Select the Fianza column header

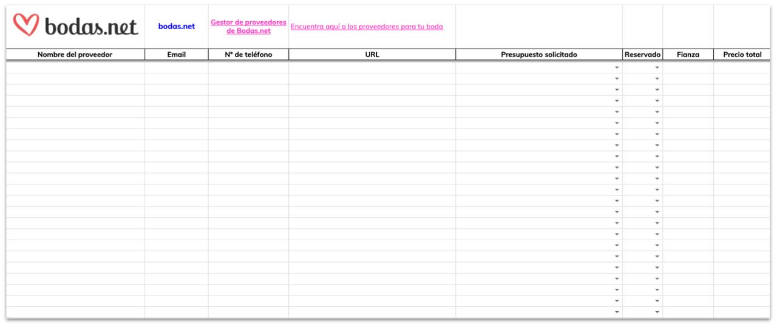(688, 55)
